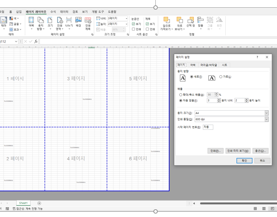Confirm with 확인 button
The width and height of the screenshot is (277, 217).
[x=244, y=161]
